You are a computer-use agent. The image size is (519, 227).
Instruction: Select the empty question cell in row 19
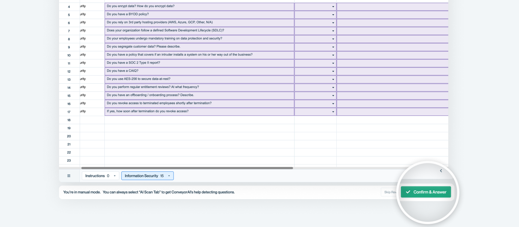coord(199,128)
